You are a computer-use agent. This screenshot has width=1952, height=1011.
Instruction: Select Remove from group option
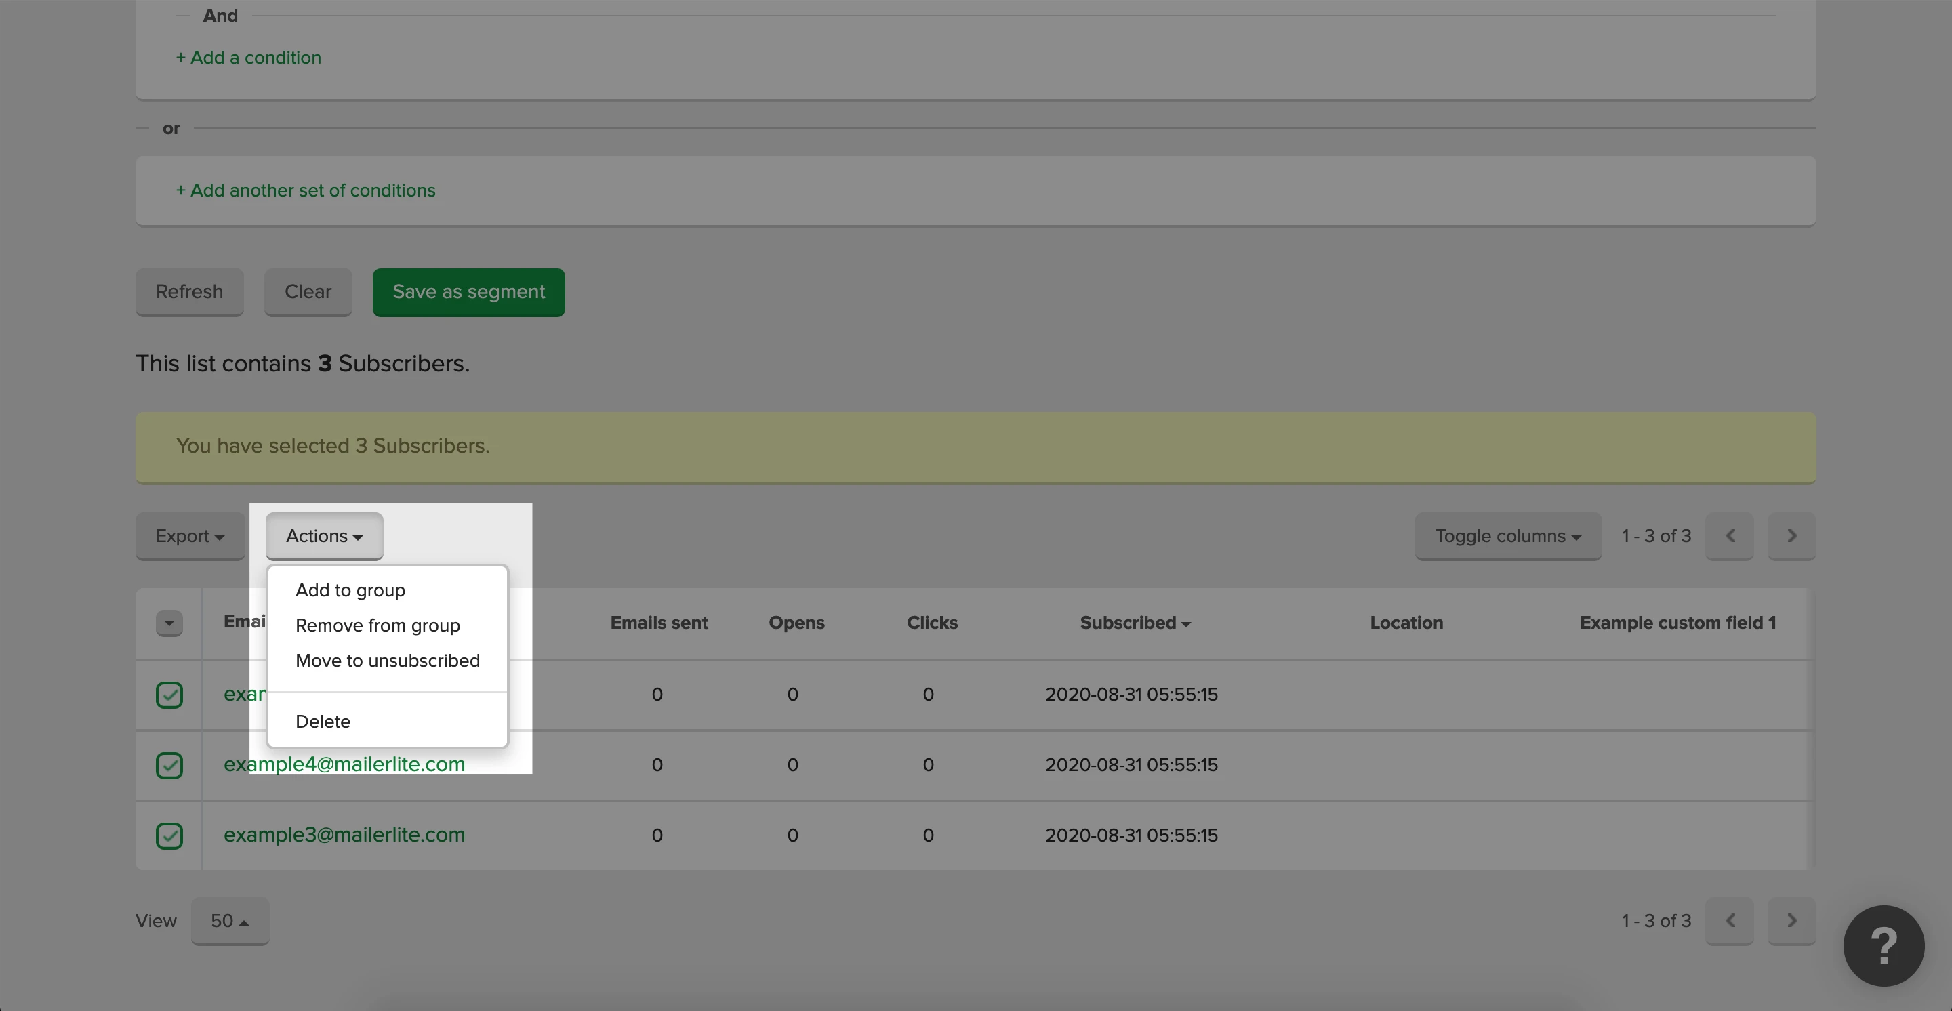click(378, 625)
